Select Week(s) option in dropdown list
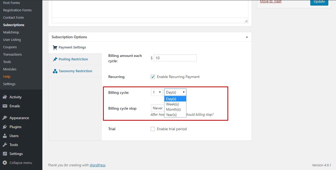Viewport: 336px width, 170px height. point(175,104)
